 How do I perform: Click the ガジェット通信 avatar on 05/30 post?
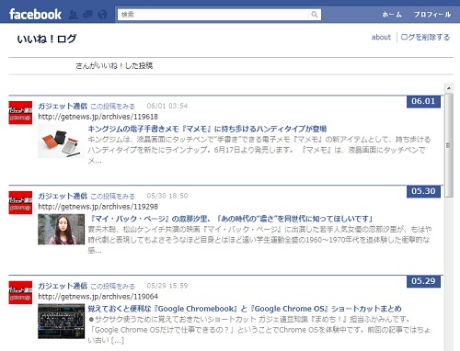pyautogui.click(x=20, y=202)
